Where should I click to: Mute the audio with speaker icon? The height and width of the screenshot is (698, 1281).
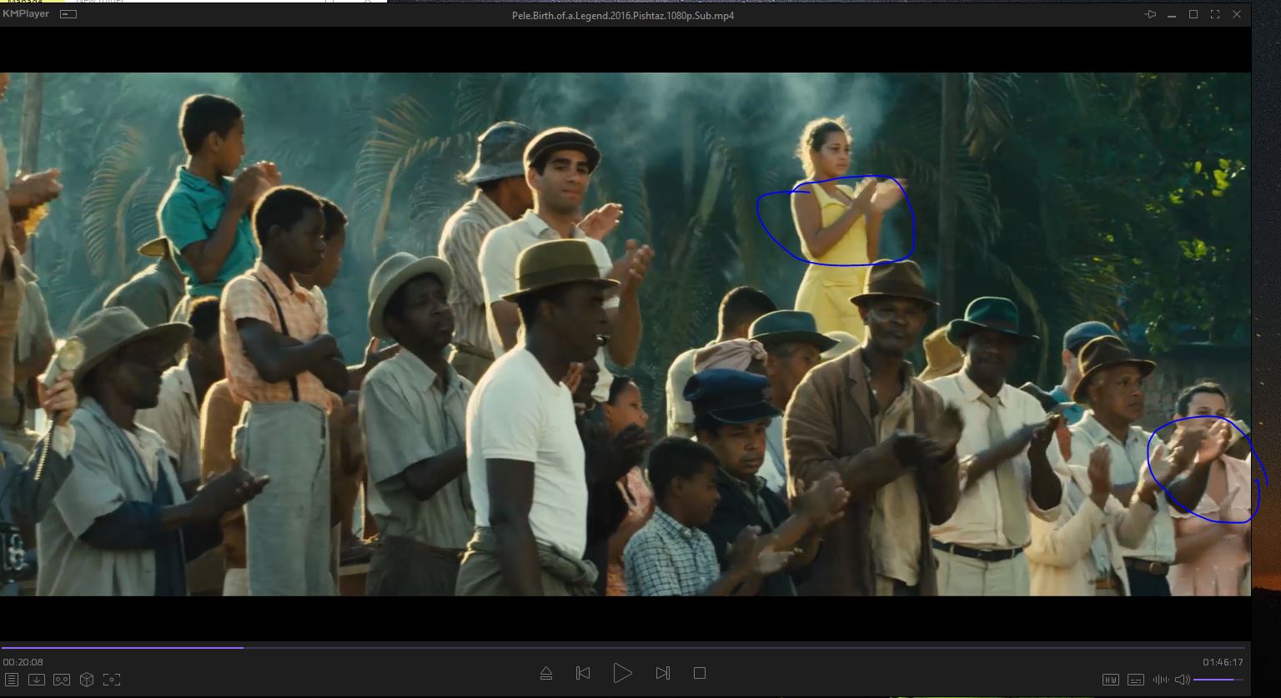click(1182, 680)
